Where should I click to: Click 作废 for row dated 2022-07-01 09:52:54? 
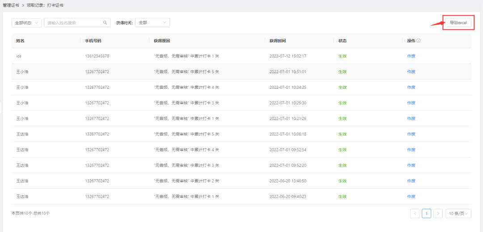pos(411,149)
